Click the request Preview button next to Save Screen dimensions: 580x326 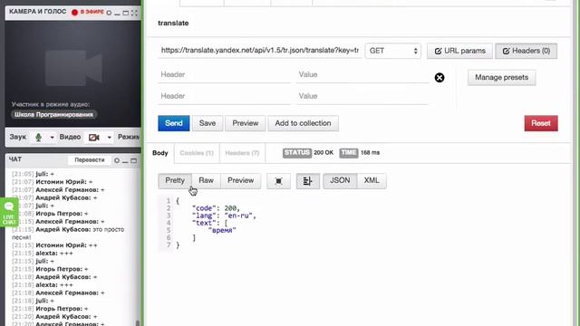click(245, 123)
